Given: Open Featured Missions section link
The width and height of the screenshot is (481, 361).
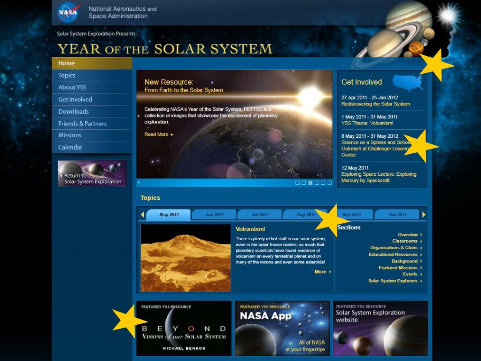Looking at the screenshot, I should coord(398,268).
